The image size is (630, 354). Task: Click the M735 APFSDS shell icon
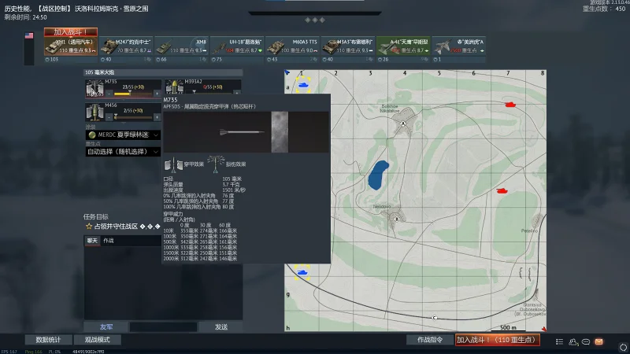click(94, 88)
